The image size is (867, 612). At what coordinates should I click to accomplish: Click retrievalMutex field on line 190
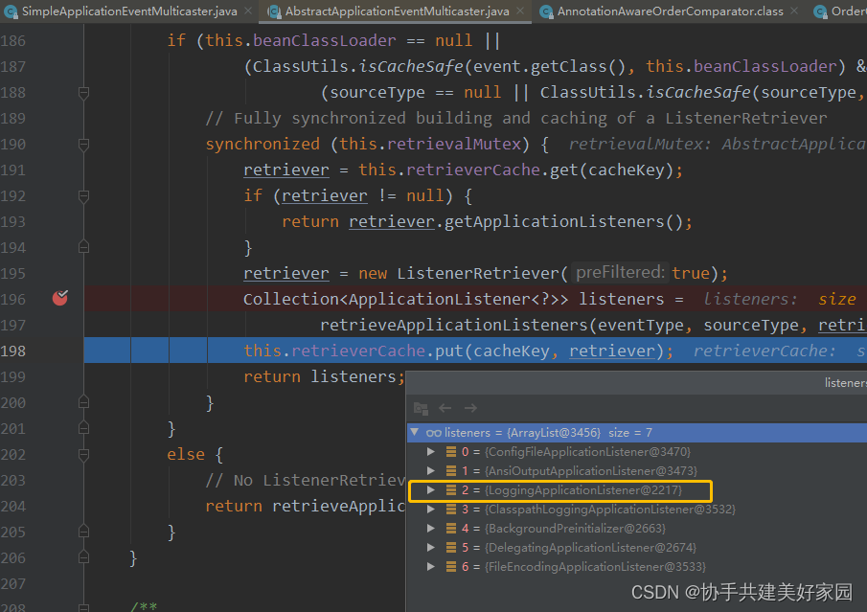(454, 145)
